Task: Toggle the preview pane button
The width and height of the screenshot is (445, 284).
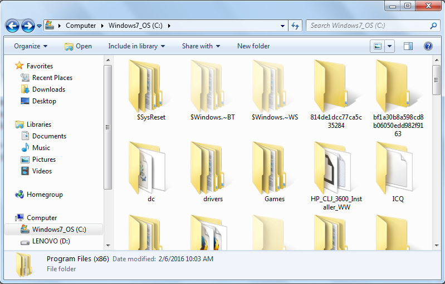Action: 408,46
